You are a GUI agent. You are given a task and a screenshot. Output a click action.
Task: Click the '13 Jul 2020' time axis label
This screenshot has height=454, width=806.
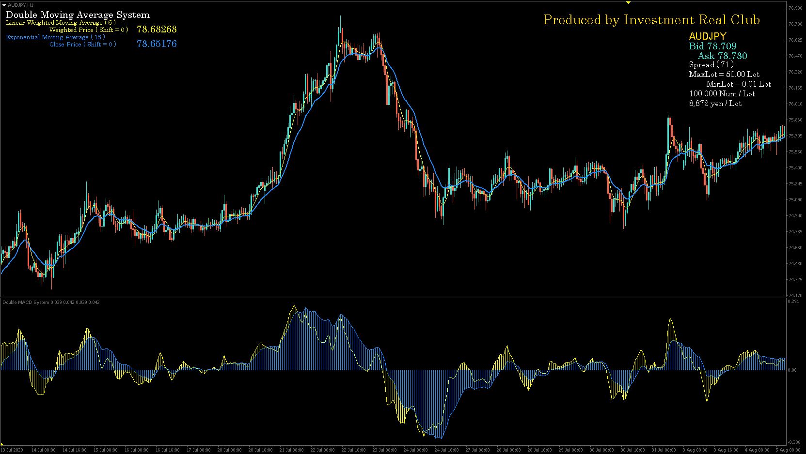13,450
